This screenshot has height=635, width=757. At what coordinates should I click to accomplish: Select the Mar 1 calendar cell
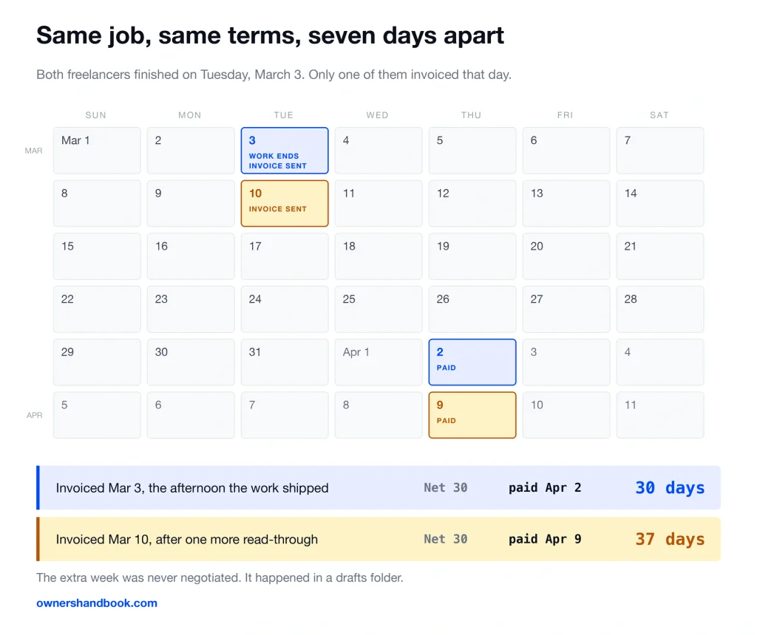click(97, 151)
